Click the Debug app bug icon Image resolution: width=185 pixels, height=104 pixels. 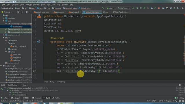coord(144,8)
